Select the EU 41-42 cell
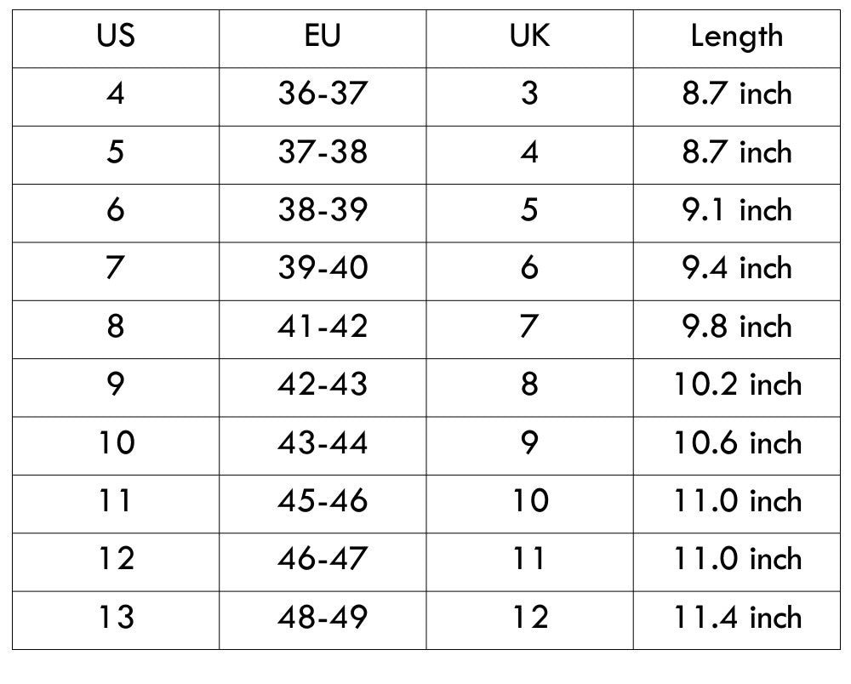Screen dimensions: 851x684 pos(323,330)
